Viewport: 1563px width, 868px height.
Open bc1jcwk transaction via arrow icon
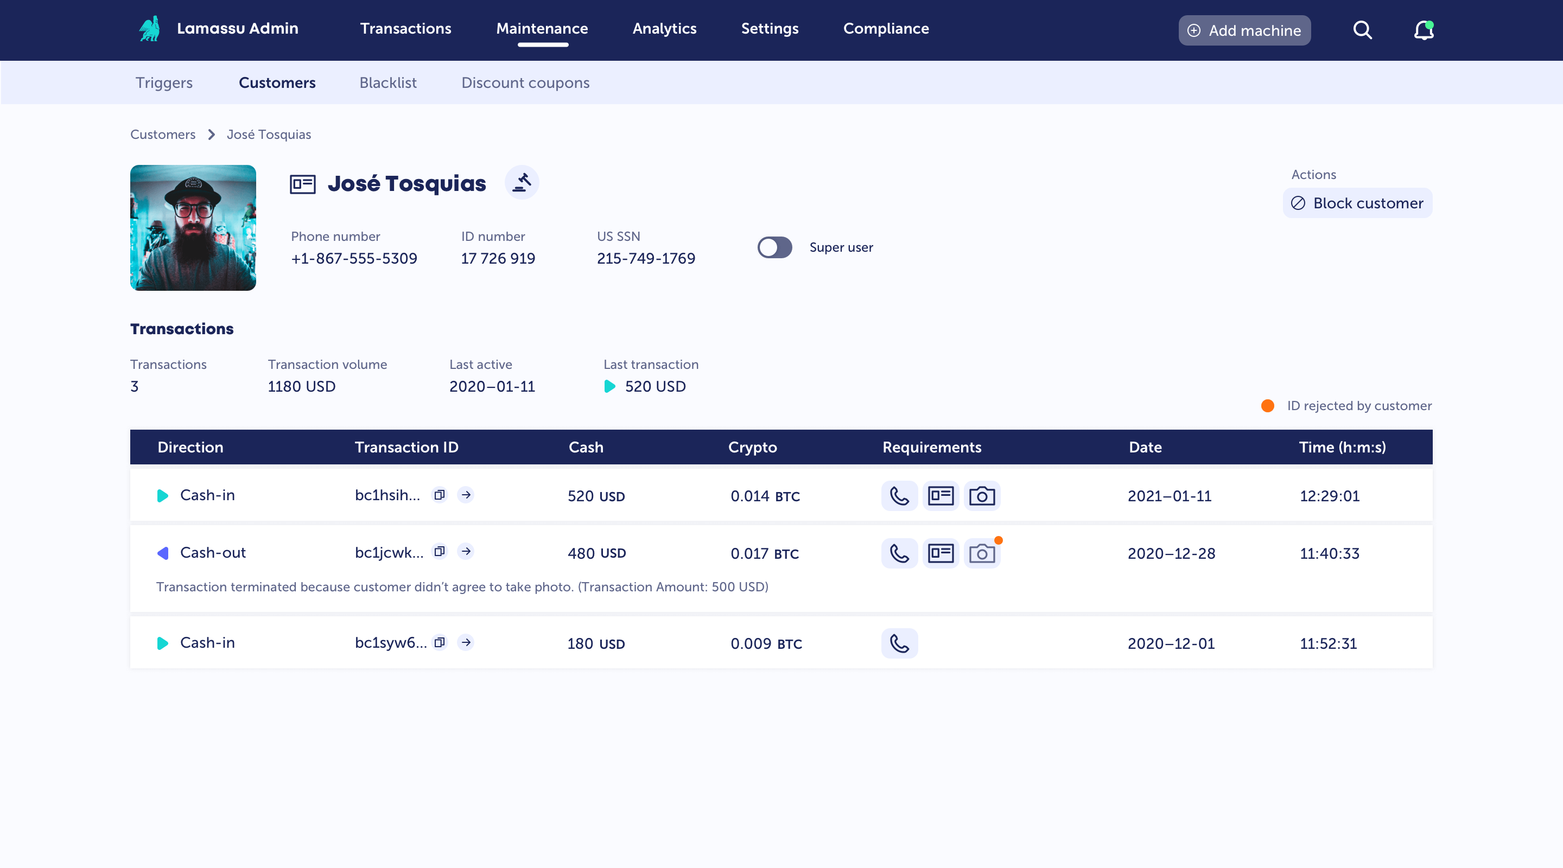tap(466, 551)
